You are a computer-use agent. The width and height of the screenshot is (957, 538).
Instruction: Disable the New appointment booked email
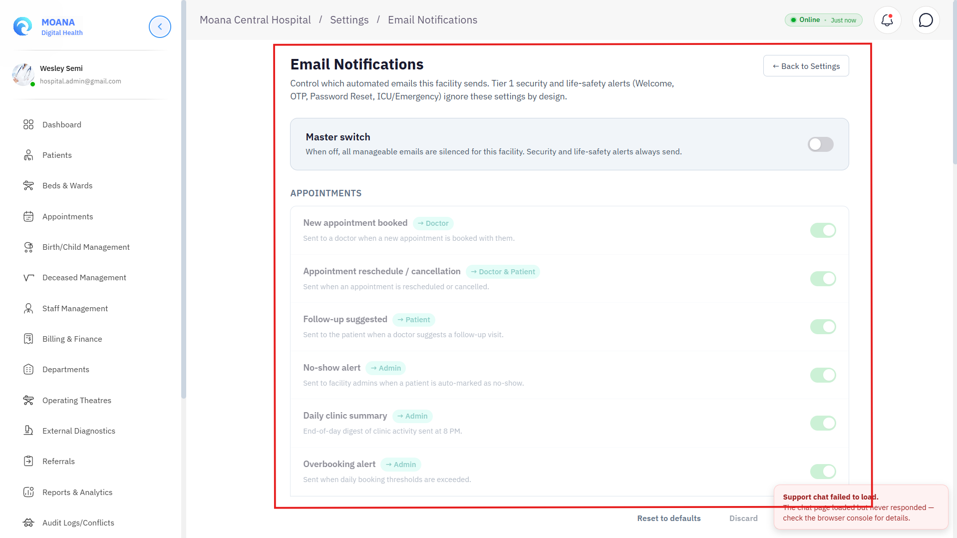click(x=823, y=230)
